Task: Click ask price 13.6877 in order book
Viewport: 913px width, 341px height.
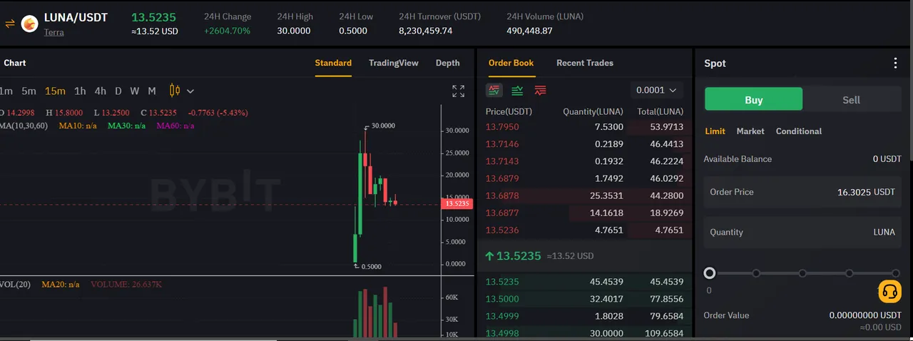Action: (x=502, y=213)
